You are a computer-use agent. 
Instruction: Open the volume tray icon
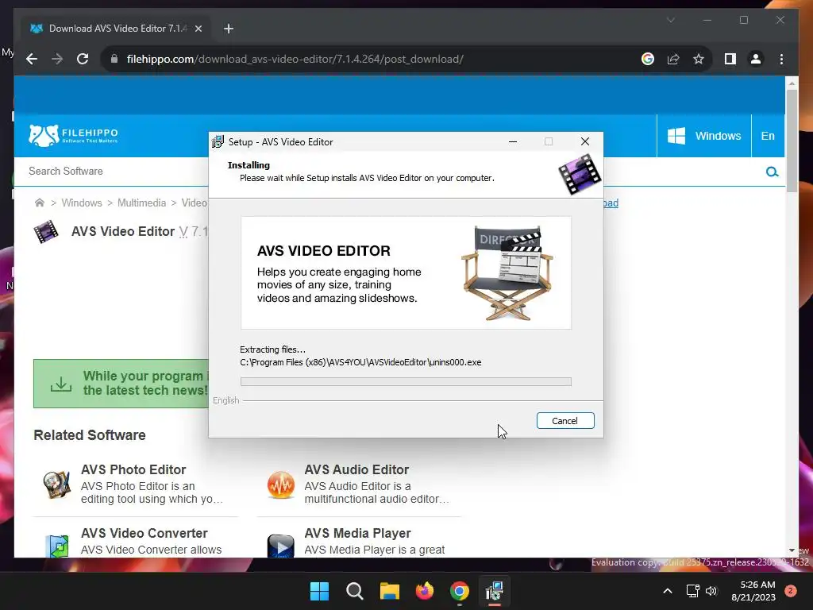711,591
